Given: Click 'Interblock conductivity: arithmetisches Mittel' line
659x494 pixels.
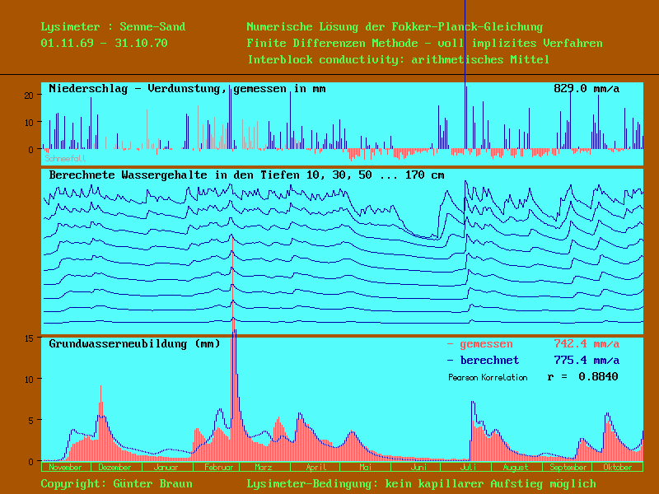Looking at the screenshot, I should pyautogui.click(x=399, y=59).
